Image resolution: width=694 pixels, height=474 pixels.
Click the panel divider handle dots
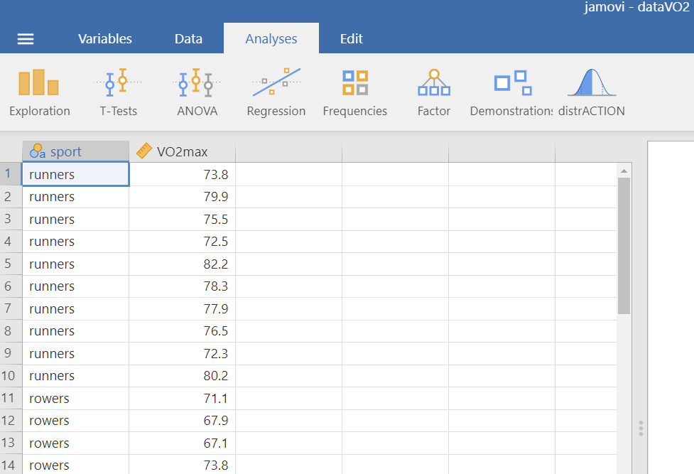(641, 429)
